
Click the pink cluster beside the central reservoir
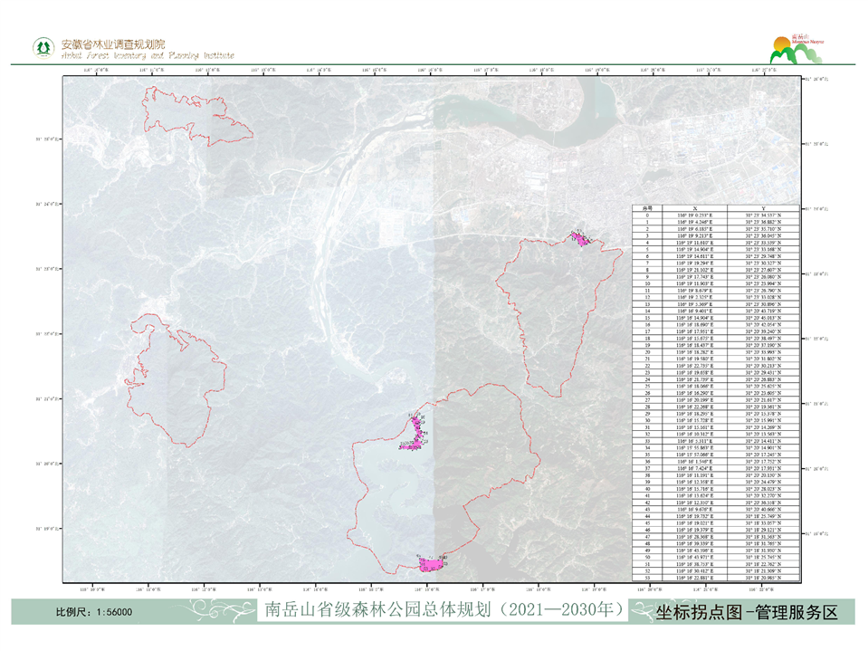coord(415,434)
